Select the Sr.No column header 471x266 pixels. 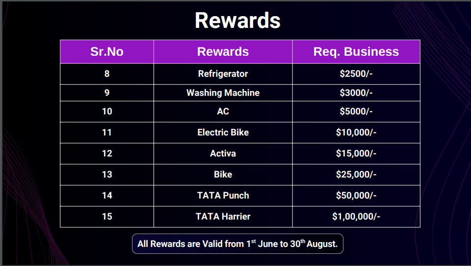pyautogui.click(x=107, y=51)
